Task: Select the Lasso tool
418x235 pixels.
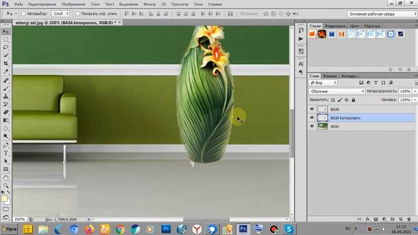Action: pyautogui.click(x=6, y=48)
